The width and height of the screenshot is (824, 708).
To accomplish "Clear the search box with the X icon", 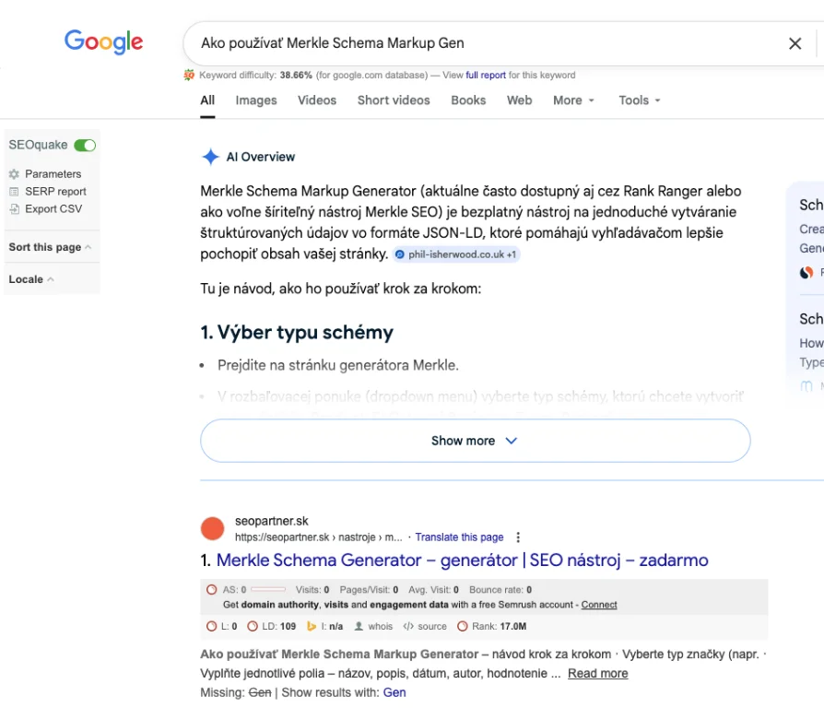I will (795, 43).
